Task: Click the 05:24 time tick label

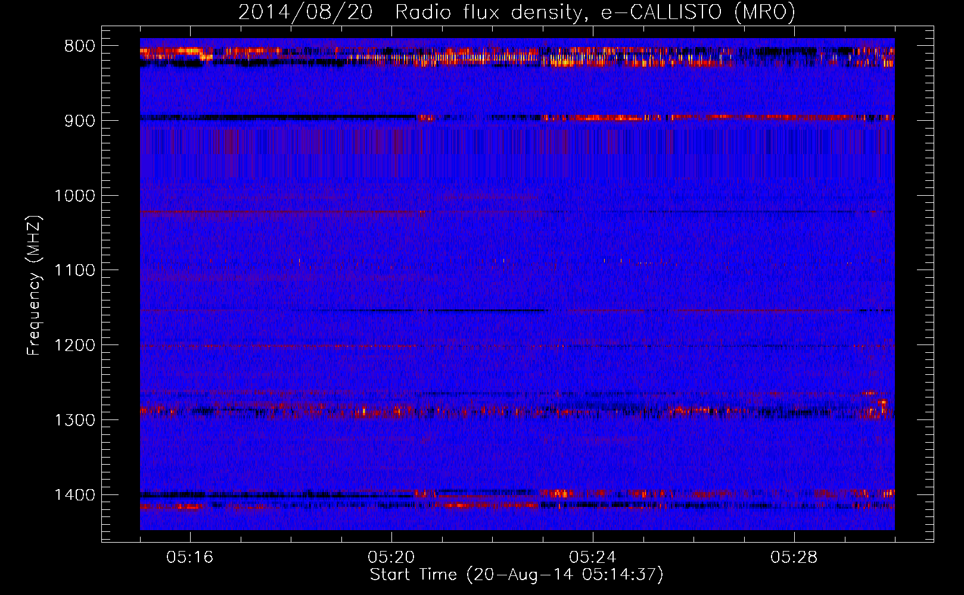Action: (x=593, y=558)
